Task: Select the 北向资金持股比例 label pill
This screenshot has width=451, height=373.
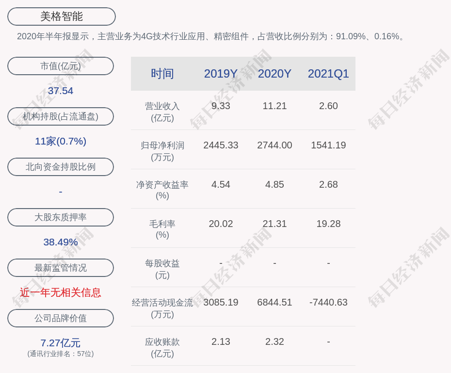Action: click(61, 167)
